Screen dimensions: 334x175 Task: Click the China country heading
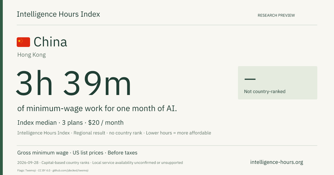coord(50,42)
